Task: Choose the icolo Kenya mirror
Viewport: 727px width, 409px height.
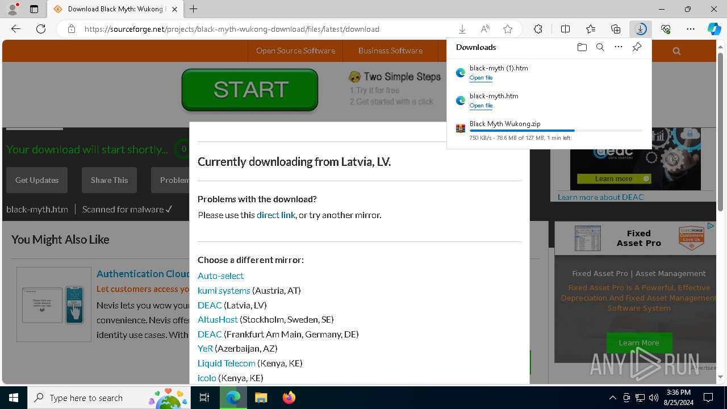Action: (x=207, y=378)
